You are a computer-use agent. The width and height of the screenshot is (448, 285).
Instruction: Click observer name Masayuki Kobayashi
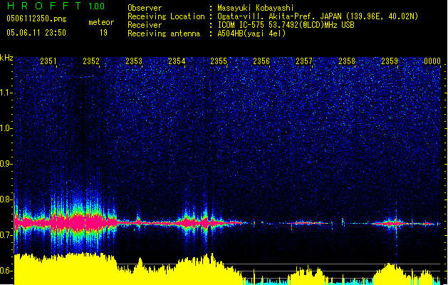[x=256, y=8]
